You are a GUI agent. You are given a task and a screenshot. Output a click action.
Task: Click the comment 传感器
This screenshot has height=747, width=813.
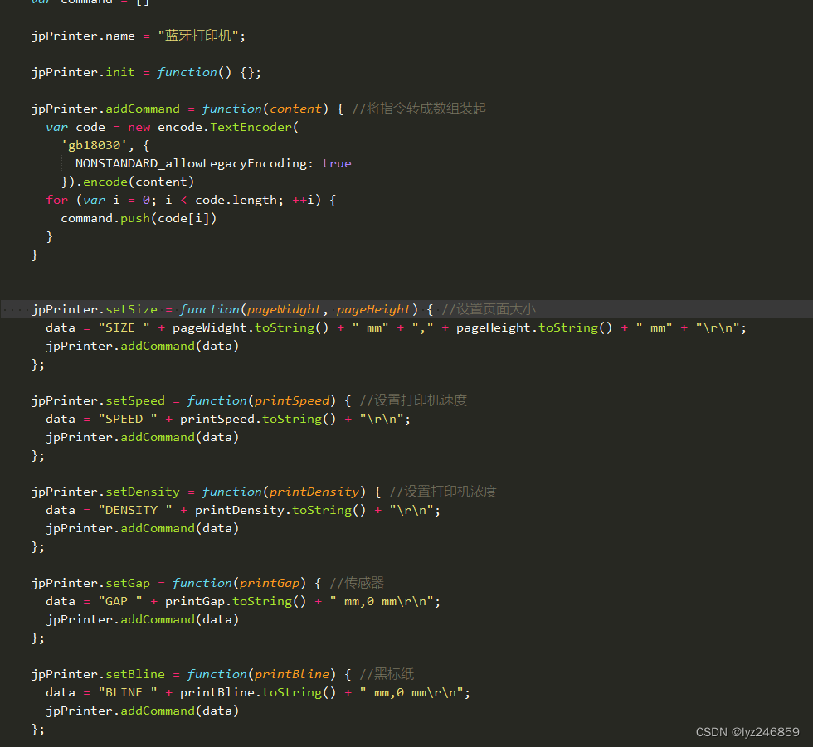click(x=357, y=583)
